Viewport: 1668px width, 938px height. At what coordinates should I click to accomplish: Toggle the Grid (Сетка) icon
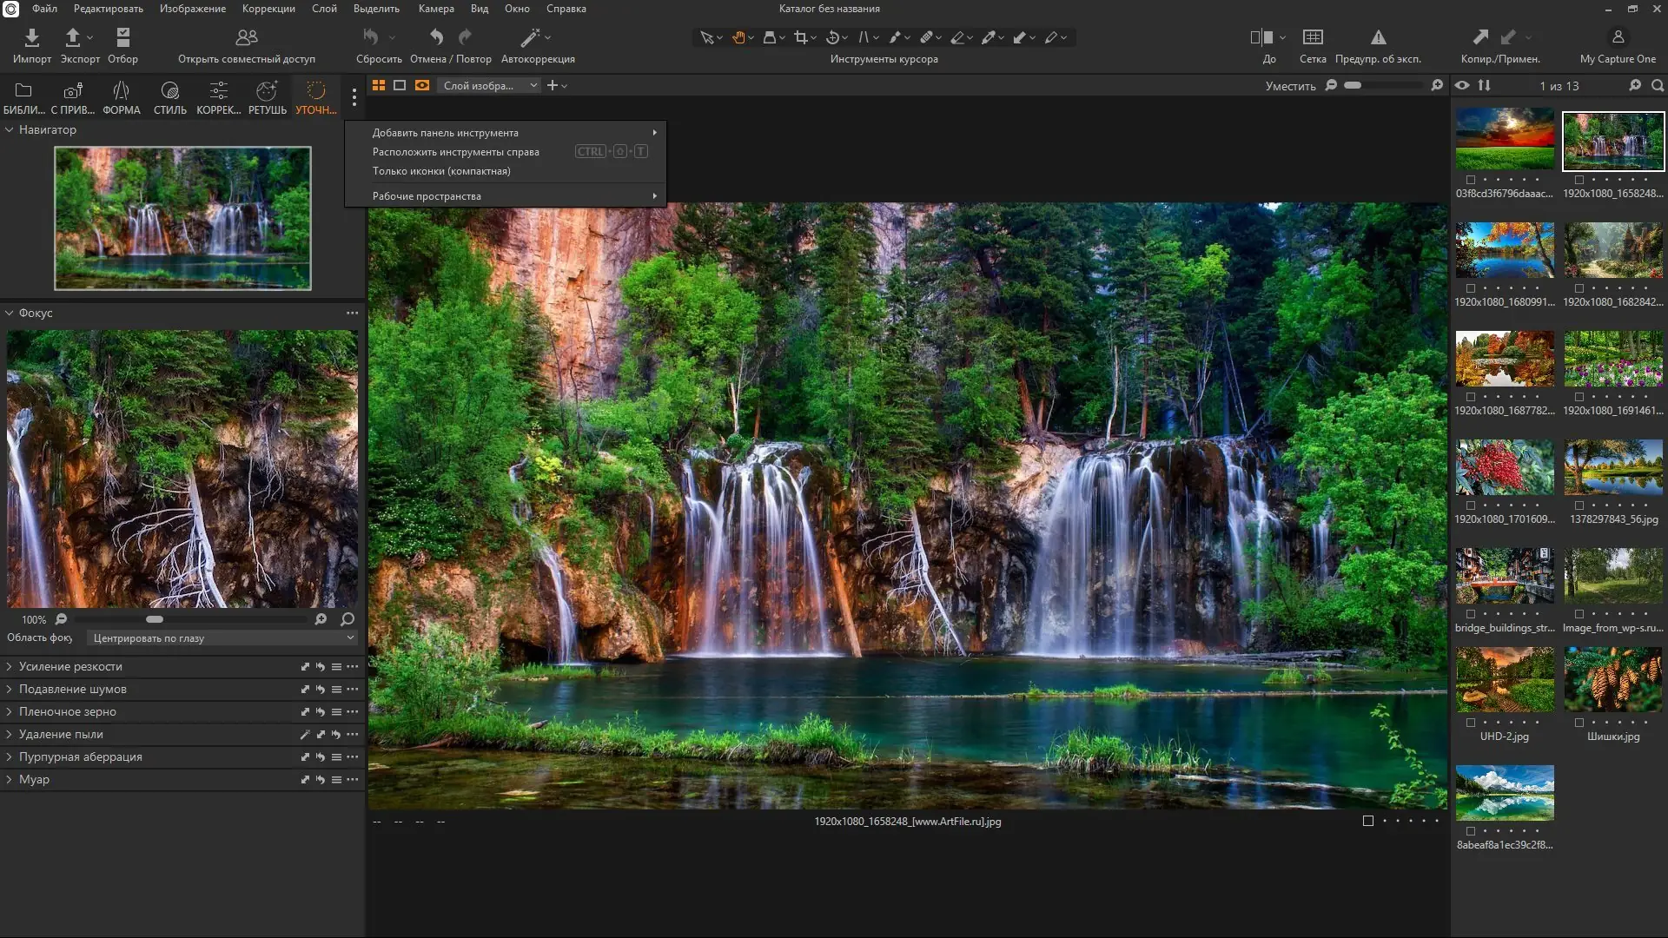(1312, 37)
